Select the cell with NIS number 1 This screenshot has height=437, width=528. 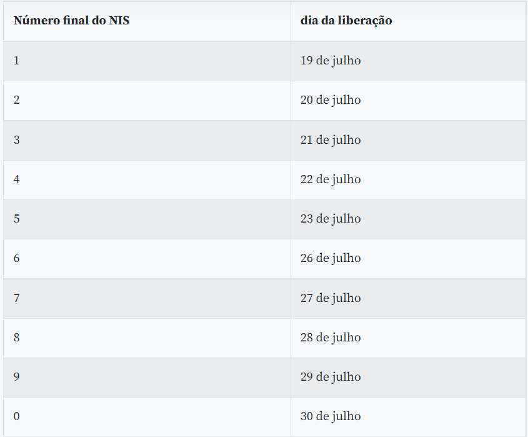pos(147,61)
